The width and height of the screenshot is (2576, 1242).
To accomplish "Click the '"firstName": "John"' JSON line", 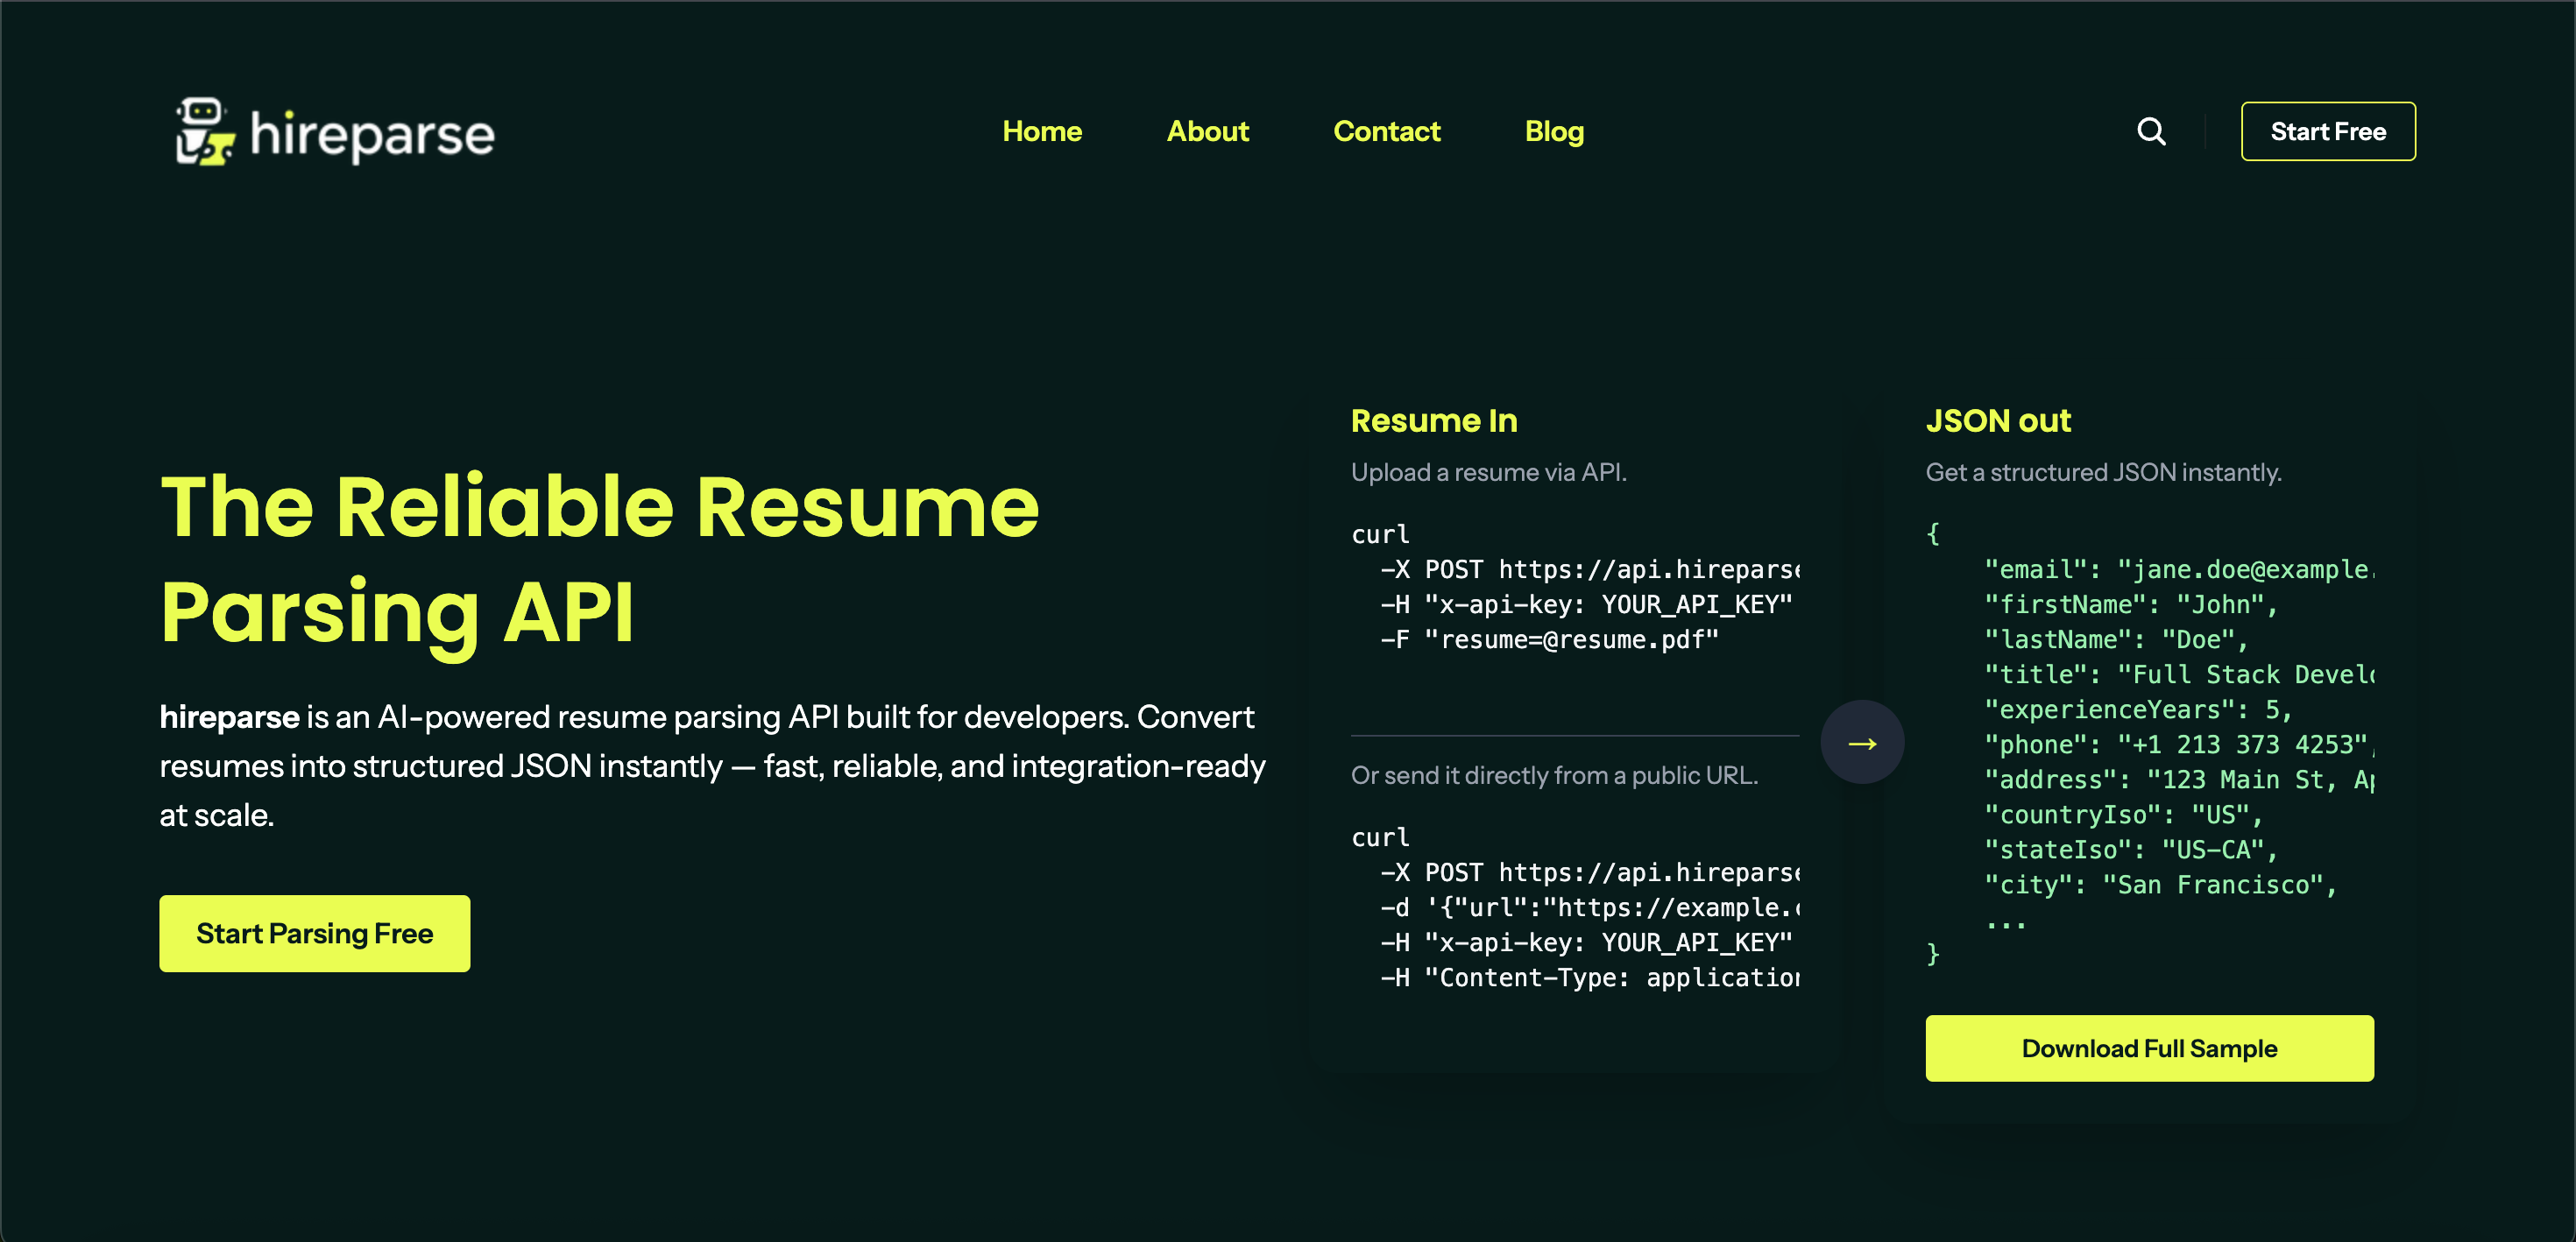I will (x=2130, y=605).
